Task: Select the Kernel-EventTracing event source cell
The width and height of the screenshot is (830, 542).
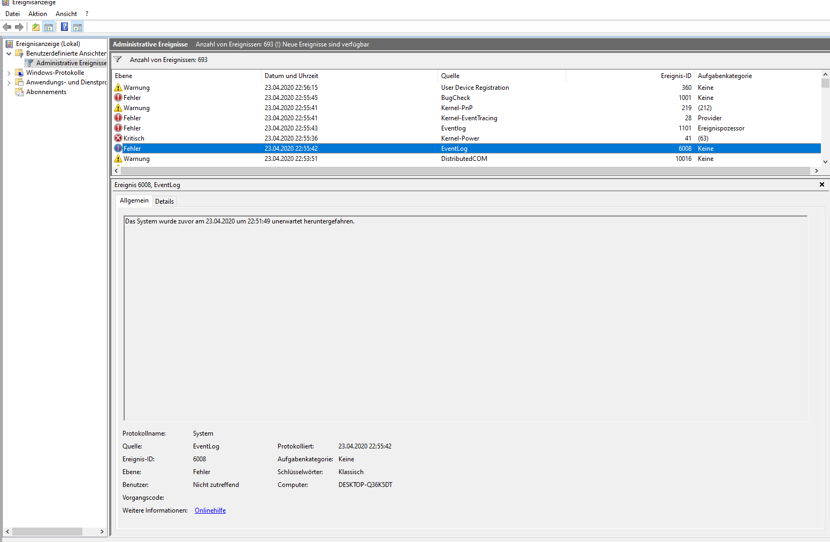Action: coord(469,118)
